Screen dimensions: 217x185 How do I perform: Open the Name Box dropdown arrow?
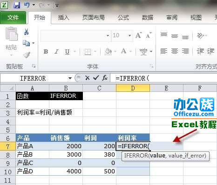coord(70,78)
